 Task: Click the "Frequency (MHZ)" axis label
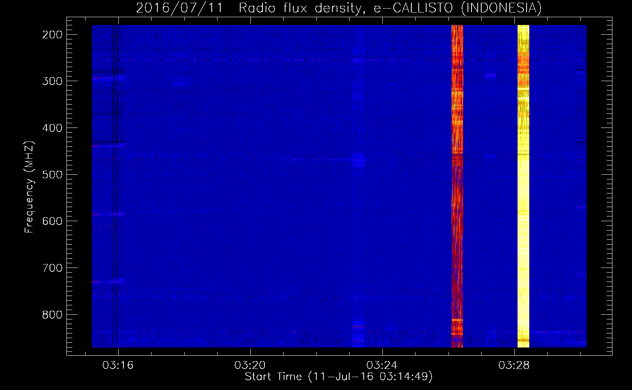(x=29, y=187)
